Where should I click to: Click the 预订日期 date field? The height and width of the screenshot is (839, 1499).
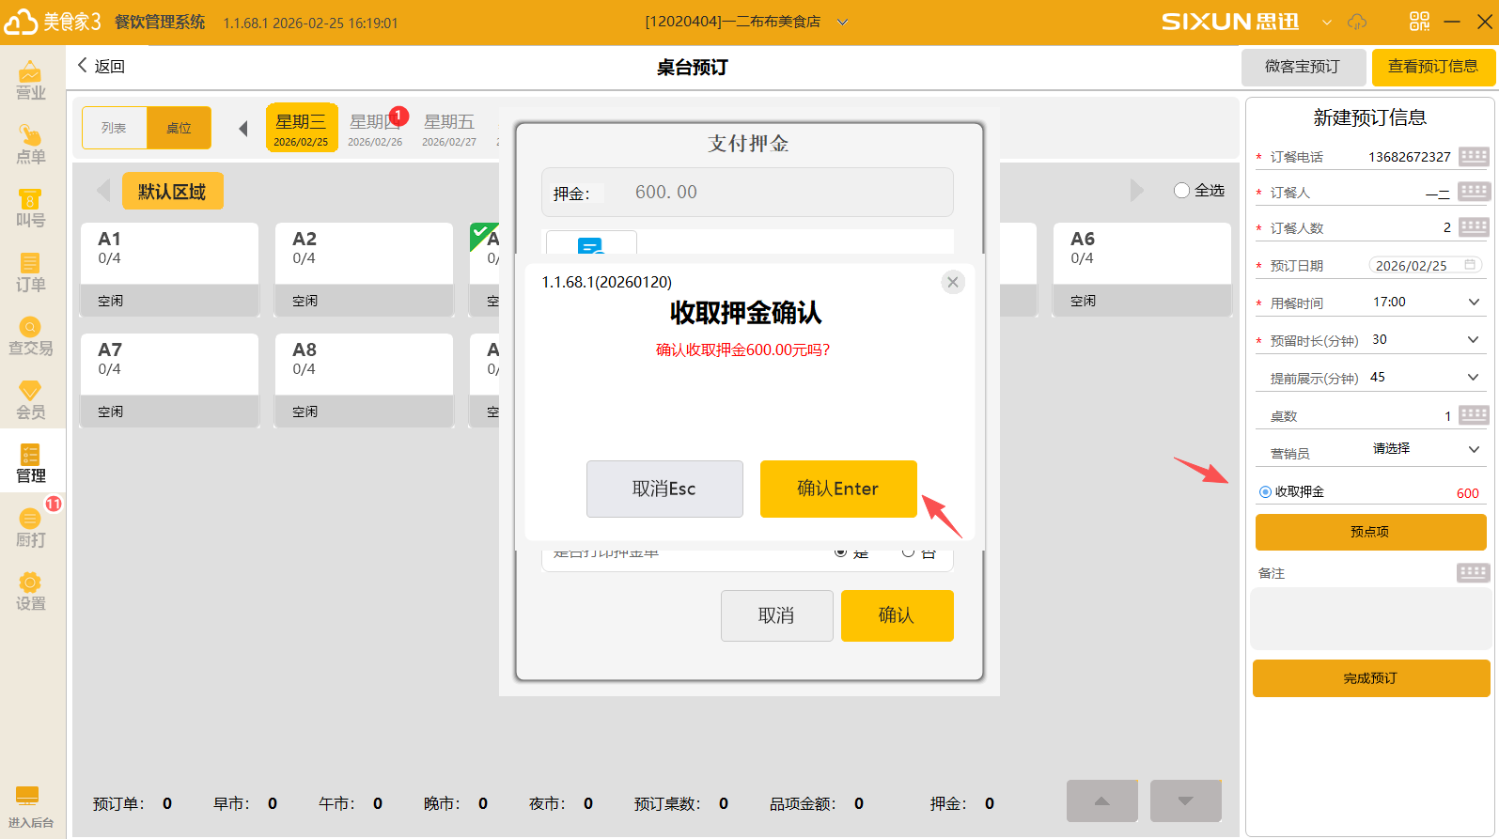1424,266
